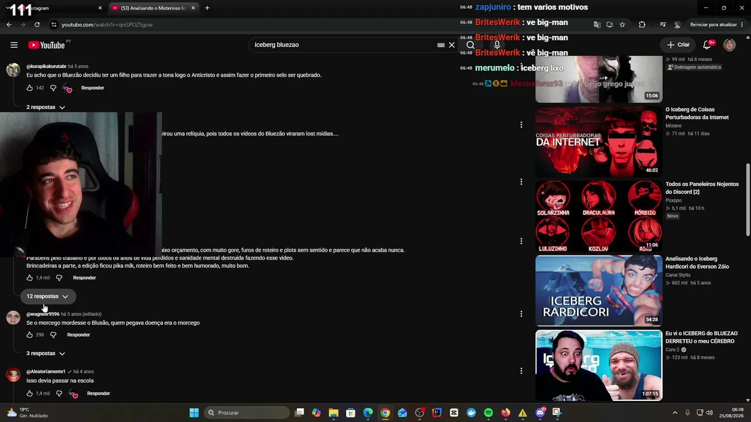The height and width of the screenshot is (422, 751).
Task: Open the Core 2 Bluezao video thumbnail
Action: 598,365
